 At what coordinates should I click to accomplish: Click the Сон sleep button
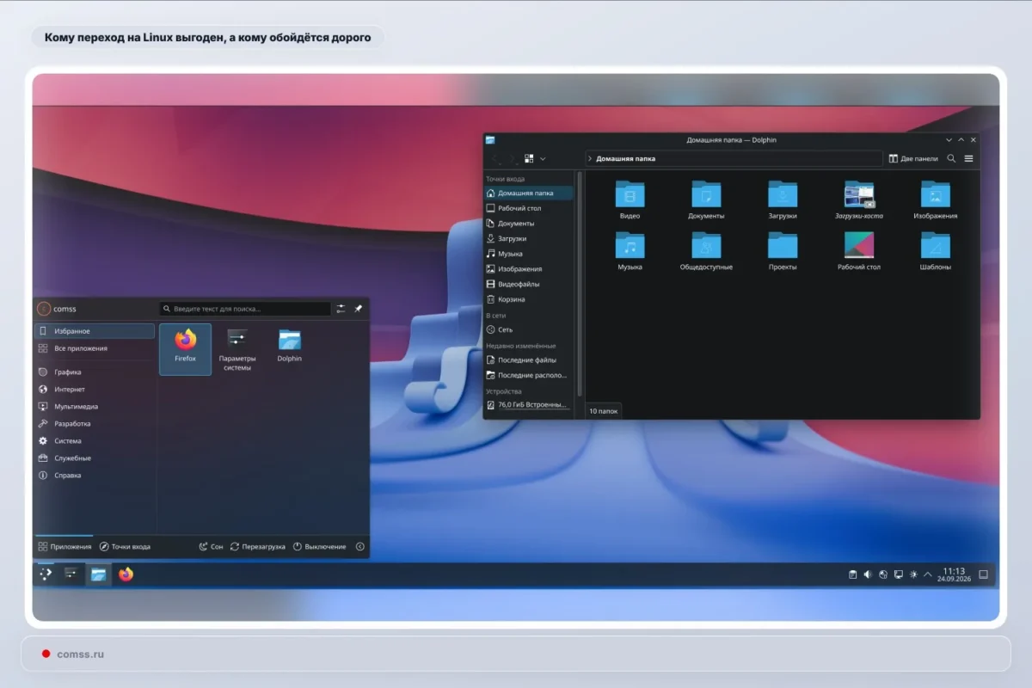pyautogui.click(x=211, y=546)
